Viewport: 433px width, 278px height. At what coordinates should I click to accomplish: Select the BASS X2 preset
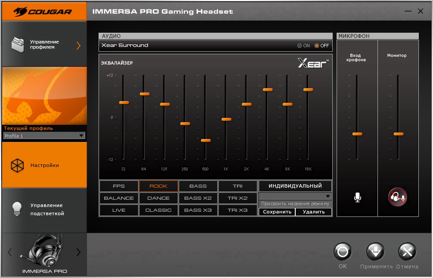tap(198, 198)
